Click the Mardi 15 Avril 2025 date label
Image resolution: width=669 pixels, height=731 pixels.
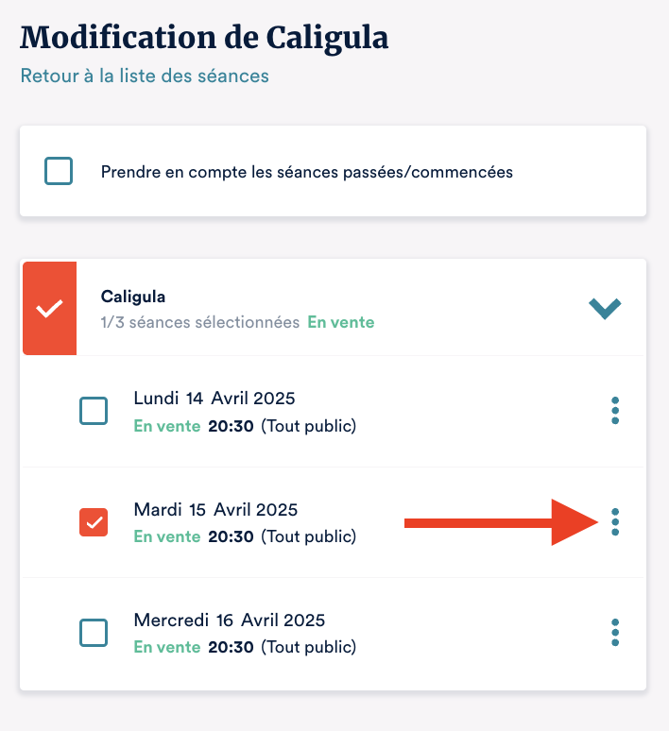point(215,510)
